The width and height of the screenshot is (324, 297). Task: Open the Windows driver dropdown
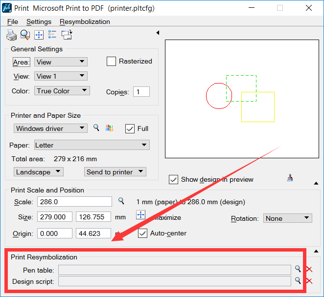point(50,128)
